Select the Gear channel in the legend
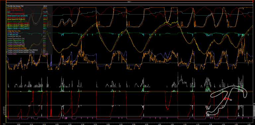Image resolution: width=255 pixels, height=125 pixels. tap(9, 12)
